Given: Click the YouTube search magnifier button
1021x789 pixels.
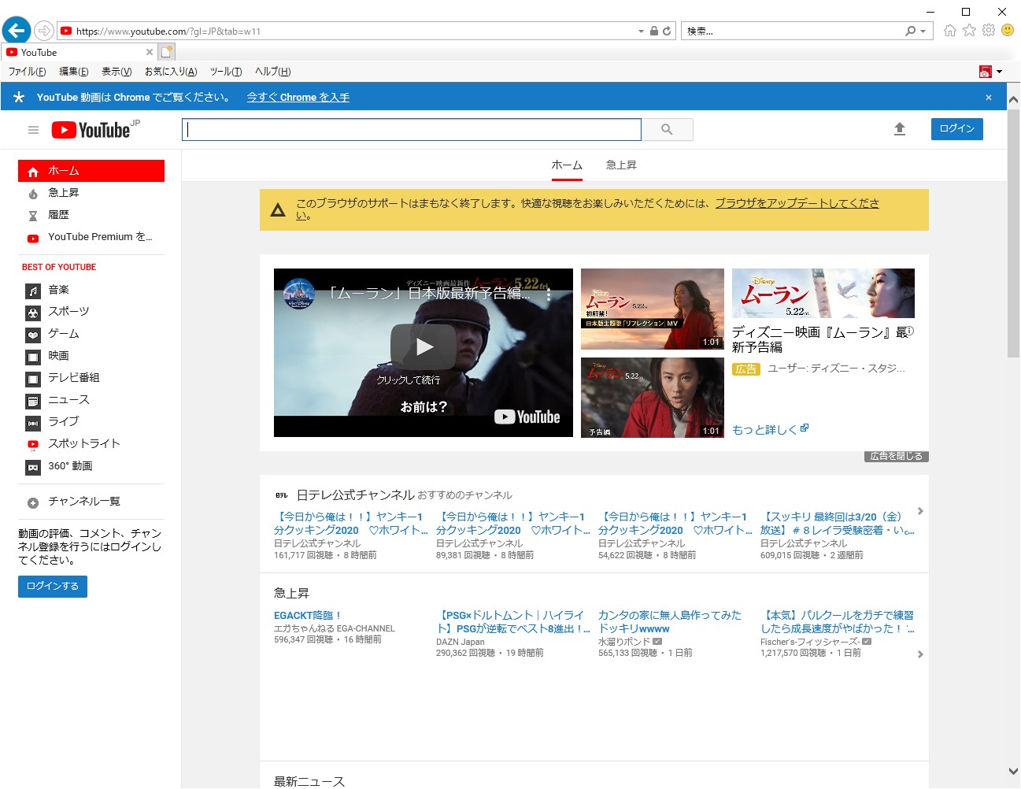Looking at the screenshot, I should (x=667, y=129).
